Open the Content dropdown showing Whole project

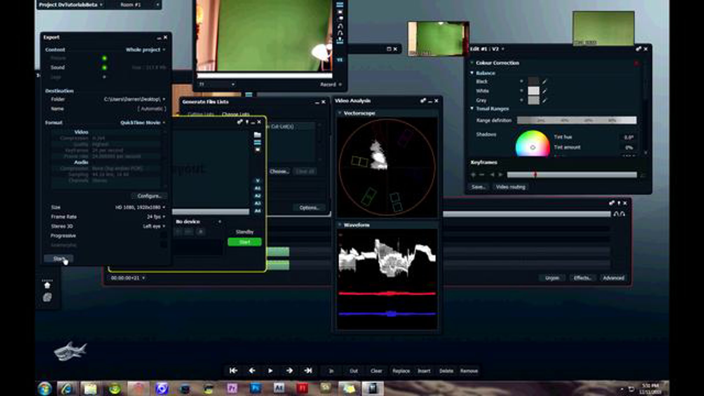tap(145, 50)
